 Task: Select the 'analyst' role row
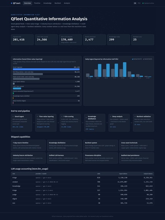pyautogui.click(x=82, y=182)
